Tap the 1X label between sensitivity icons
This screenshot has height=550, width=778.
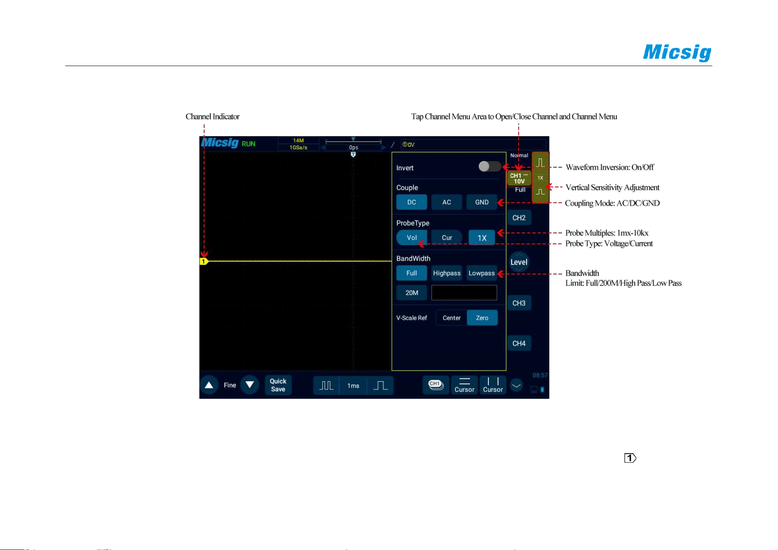click(540, 178)
